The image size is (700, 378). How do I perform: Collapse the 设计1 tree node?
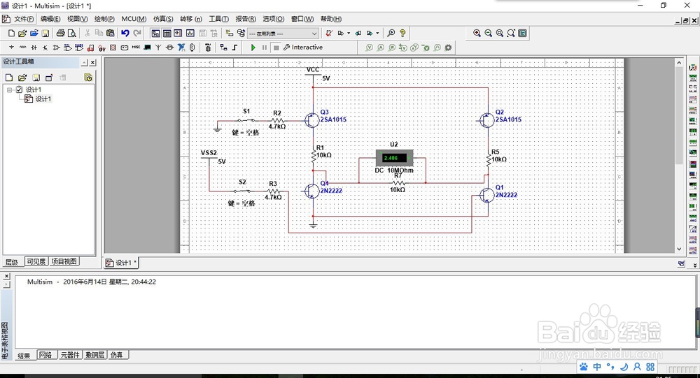(x=9, y=89)
